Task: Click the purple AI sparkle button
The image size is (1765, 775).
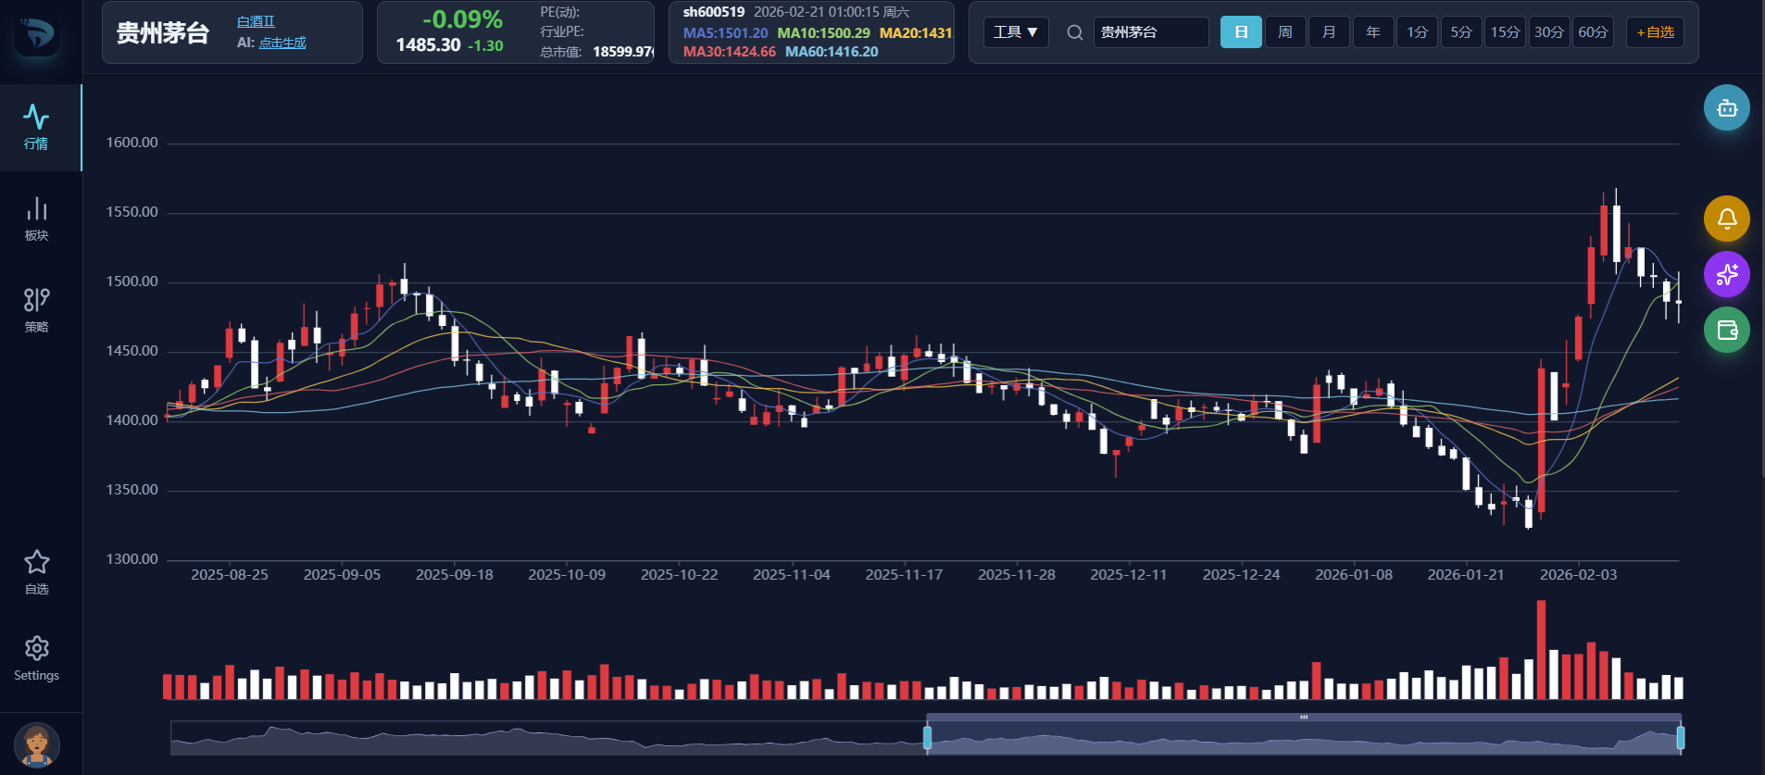Action: coord(1727,274)
